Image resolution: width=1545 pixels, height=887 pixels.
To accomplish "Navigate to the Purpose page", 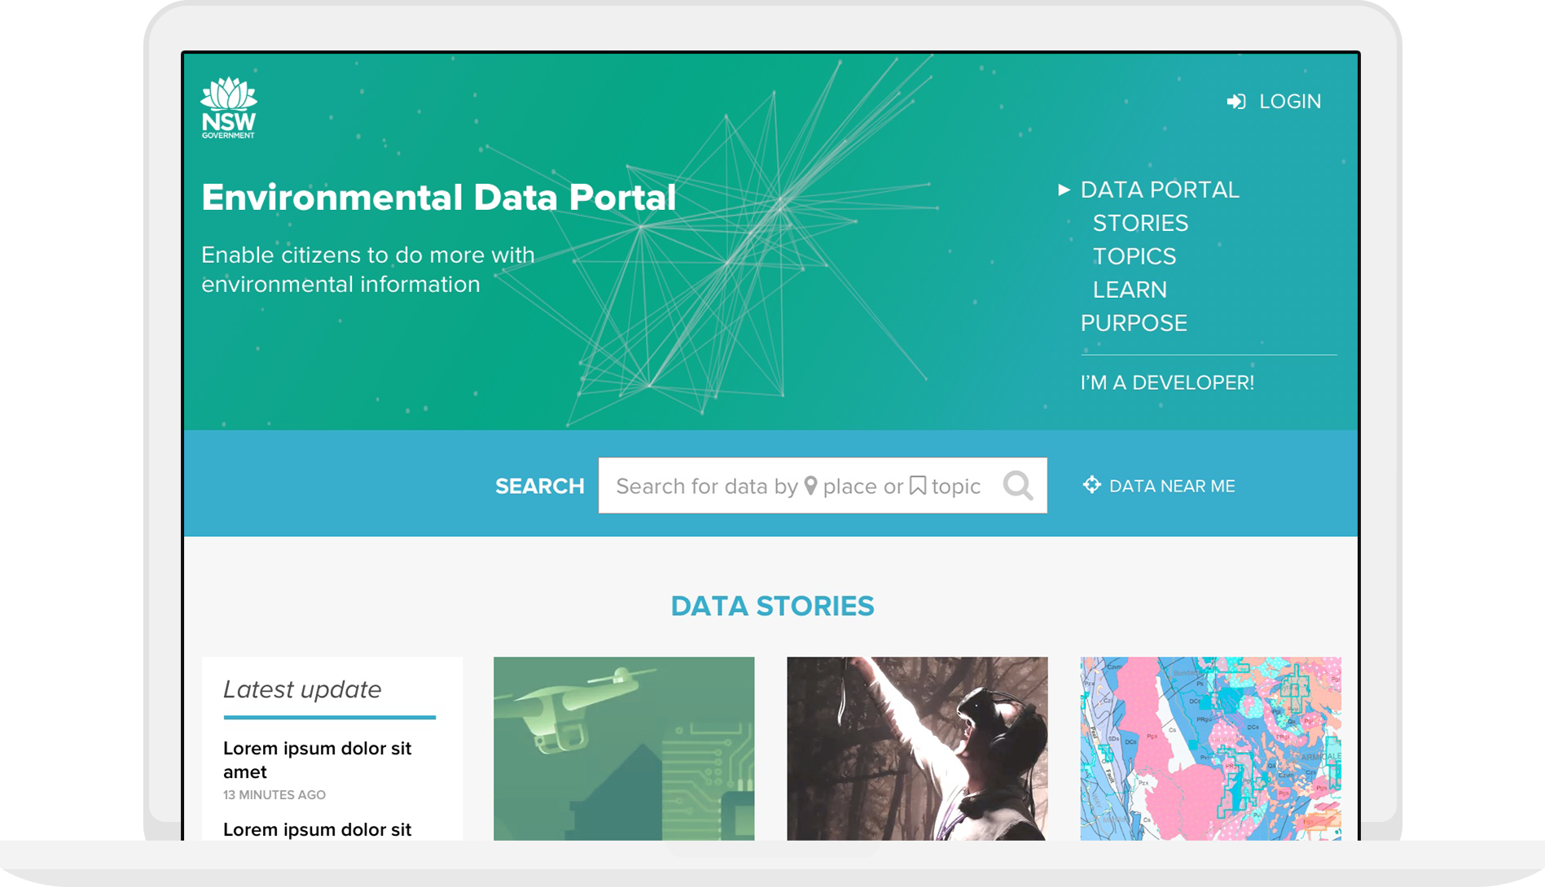I will point(1134,323).
